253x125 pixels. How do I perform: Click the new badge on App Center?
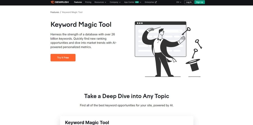[x=137, y=2]
